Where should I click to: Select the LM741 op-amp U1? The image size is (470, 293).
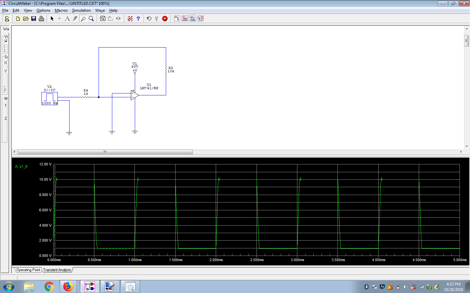(x=134, y=95)
